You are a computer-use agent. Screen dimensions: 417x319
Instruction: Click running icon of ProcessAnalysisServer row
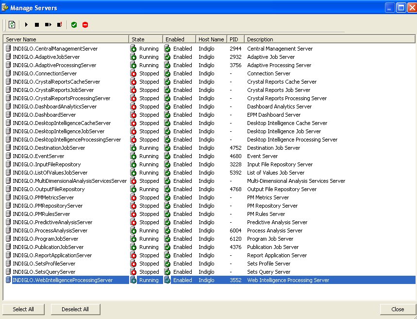coord(133,230)
